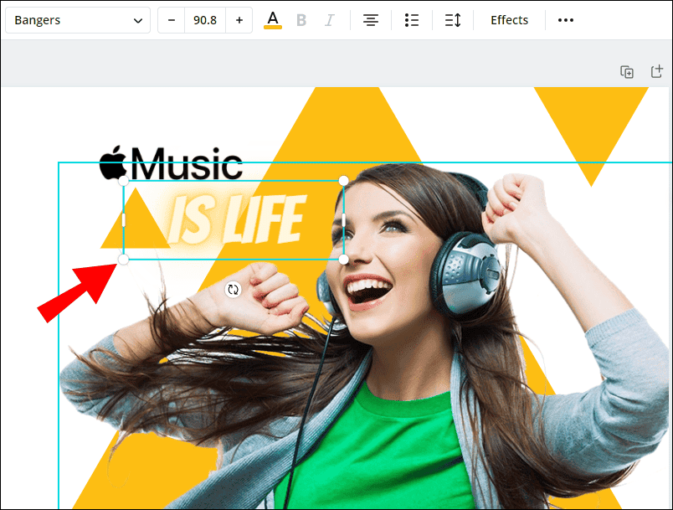The image size is (673, 510).
Task: Click the bottom-left corner resize handle
Action: (123, 260)
